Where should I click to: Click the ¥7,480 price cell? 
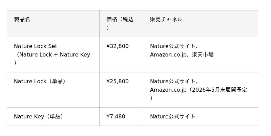[x=116, y=117]
